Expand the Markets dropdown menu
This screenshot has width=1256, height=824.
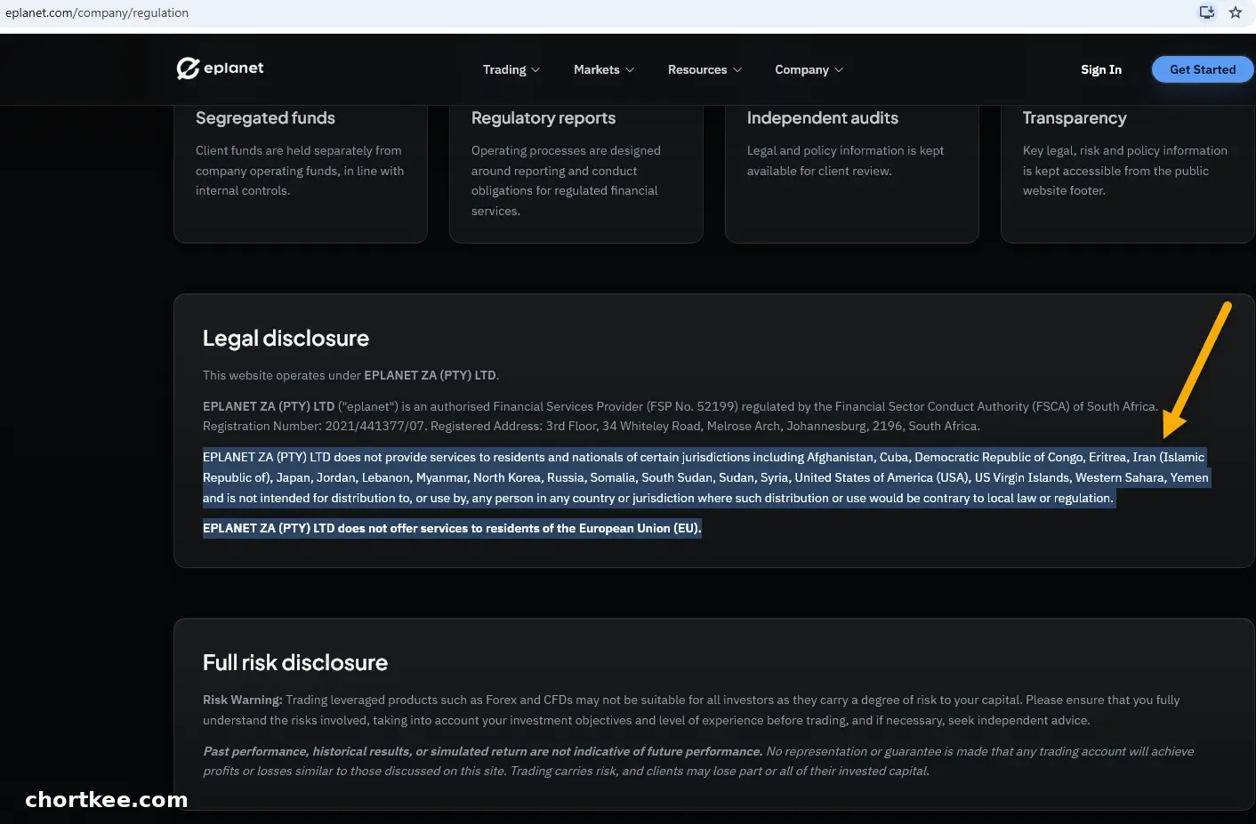point(604,69)
